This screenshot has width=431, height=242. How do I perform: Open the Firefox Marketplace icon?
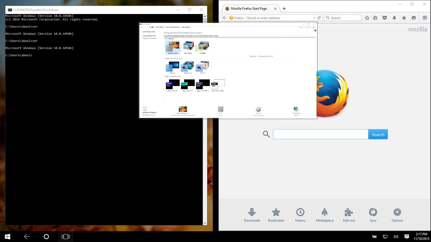coord(324,212)
